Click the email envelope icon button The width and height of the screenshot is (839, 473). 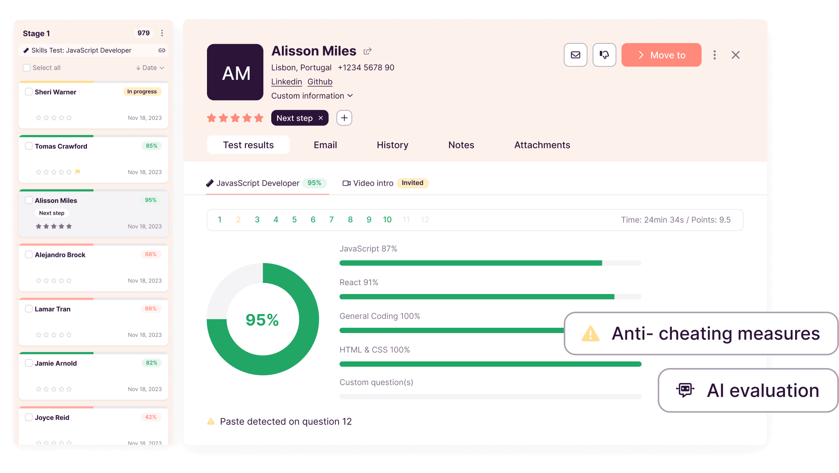click(x=575, y=55)
